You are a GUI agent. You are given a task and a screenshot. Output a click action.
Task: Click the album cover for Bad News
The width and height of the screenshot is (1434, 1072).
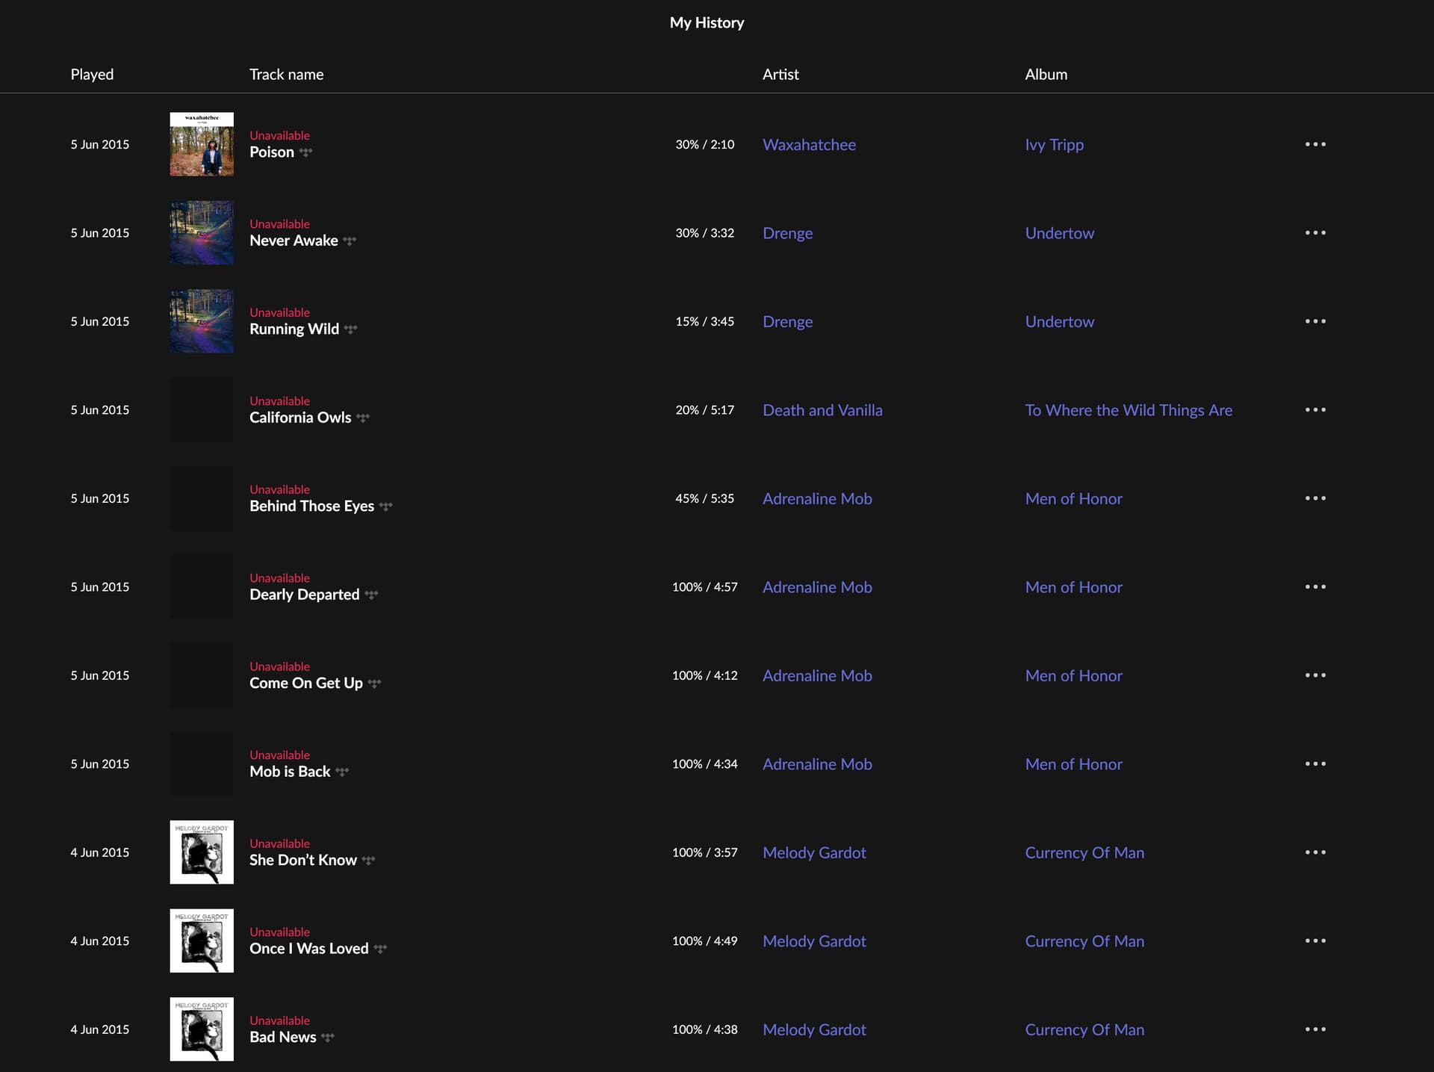click(x=202, y=1029)
